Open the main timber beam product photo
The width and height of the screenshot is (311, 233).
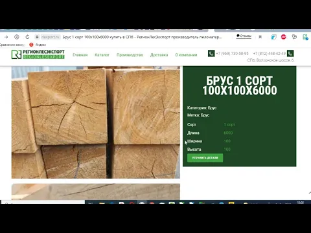(x=96, y=122)
